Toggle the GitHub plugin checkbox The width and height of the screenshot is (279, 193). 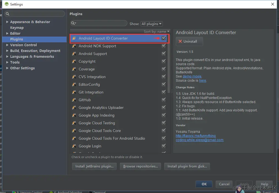point(164,100)
